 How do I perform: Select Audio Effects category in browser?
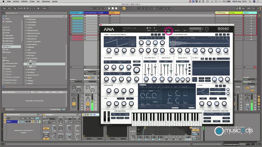tap(10, 38)
